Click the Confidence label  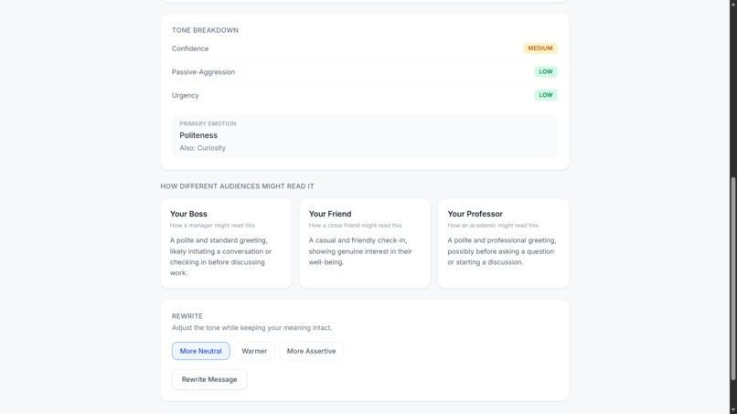[x=190, y=48]
